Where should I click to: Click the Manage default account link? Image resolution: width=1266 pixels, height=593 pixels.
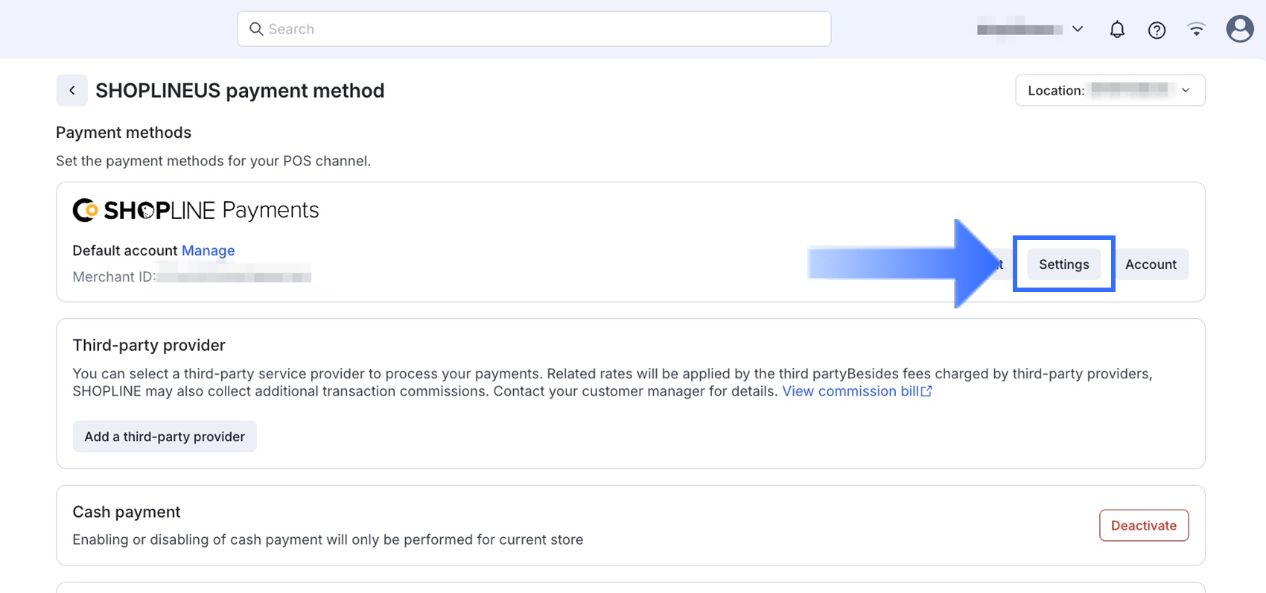(x=208, y=250)
